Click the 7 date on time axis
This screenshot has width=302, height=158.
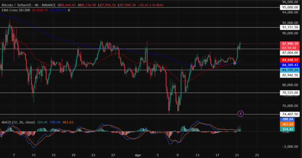14,155
